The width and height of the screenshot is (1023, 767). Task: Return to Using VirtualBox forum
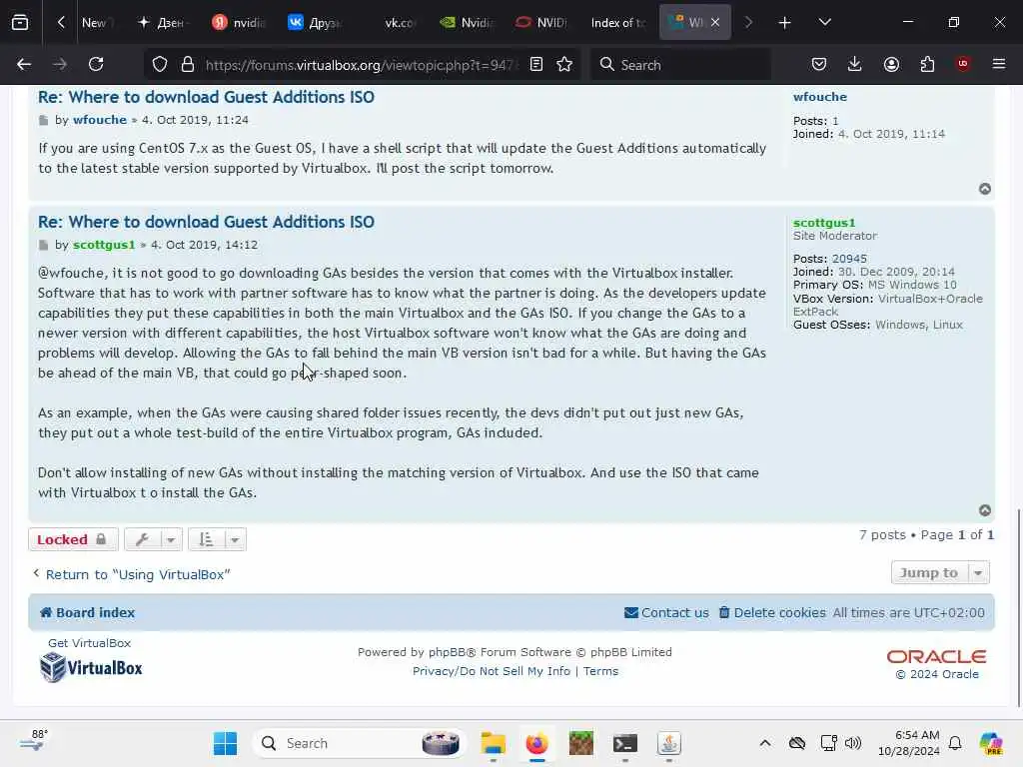pos(131,574)
